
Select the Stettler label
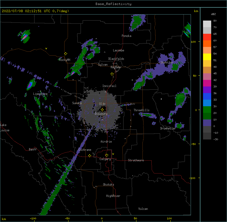[x=167, y=62]
